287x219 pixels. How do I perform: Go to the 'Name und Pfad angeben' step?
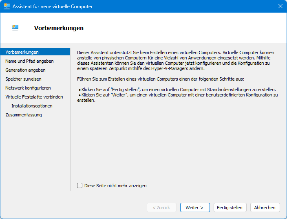pyautogui.click(x=29, y=61)
